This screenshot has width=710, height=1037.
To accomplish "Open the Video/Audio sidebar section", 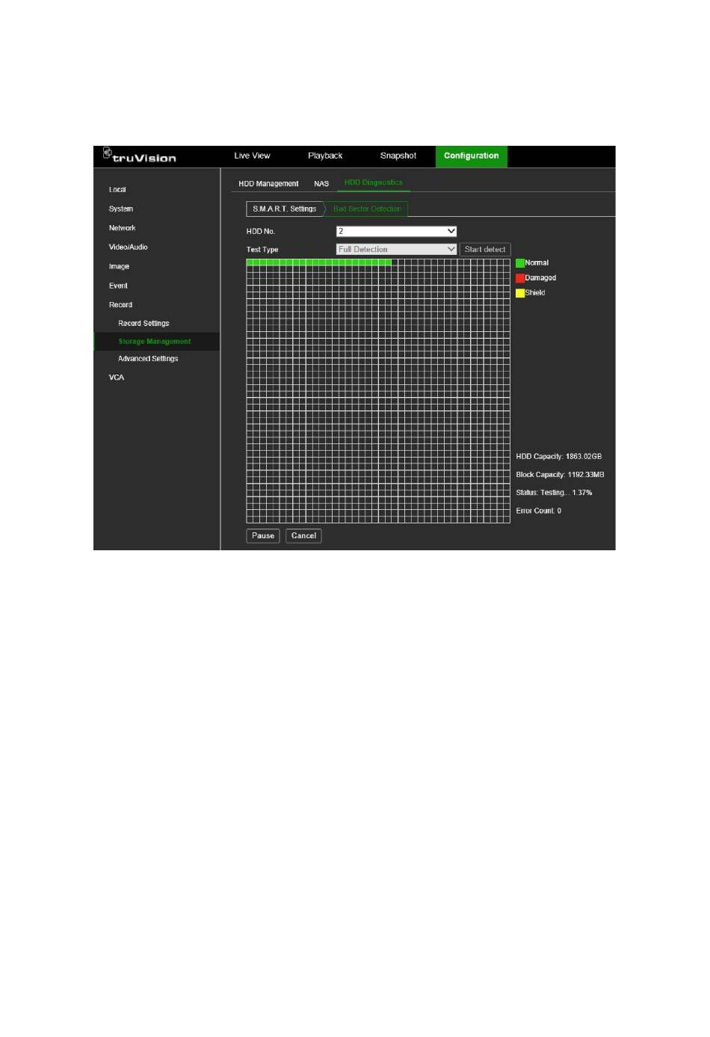I will pos(129,247).
